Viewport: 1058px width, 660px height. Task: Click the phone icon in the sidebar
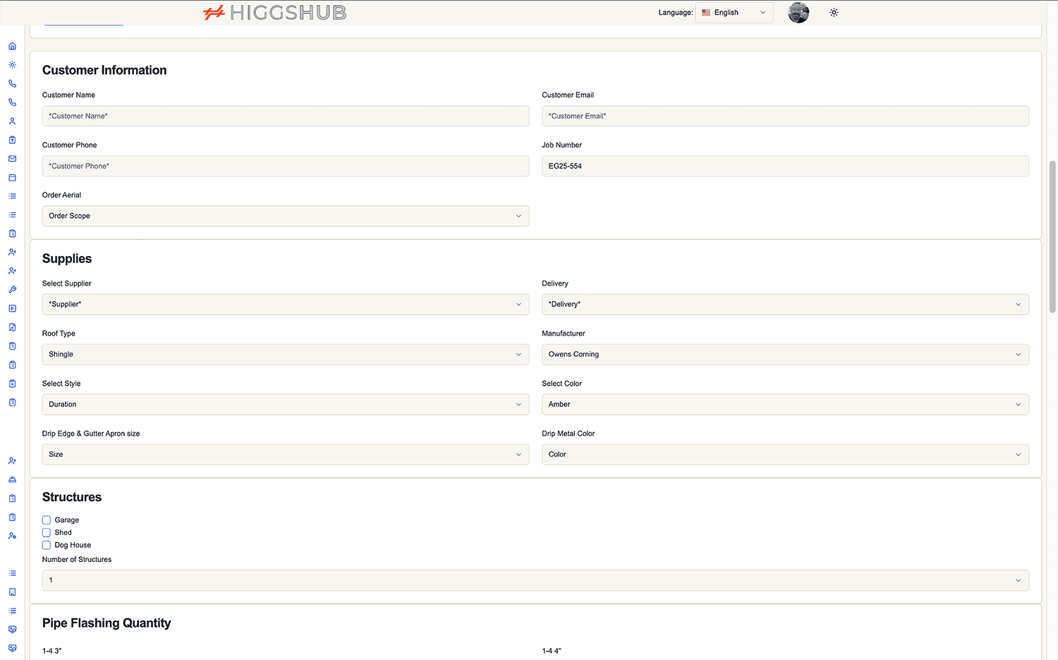[x=12, y=82]
